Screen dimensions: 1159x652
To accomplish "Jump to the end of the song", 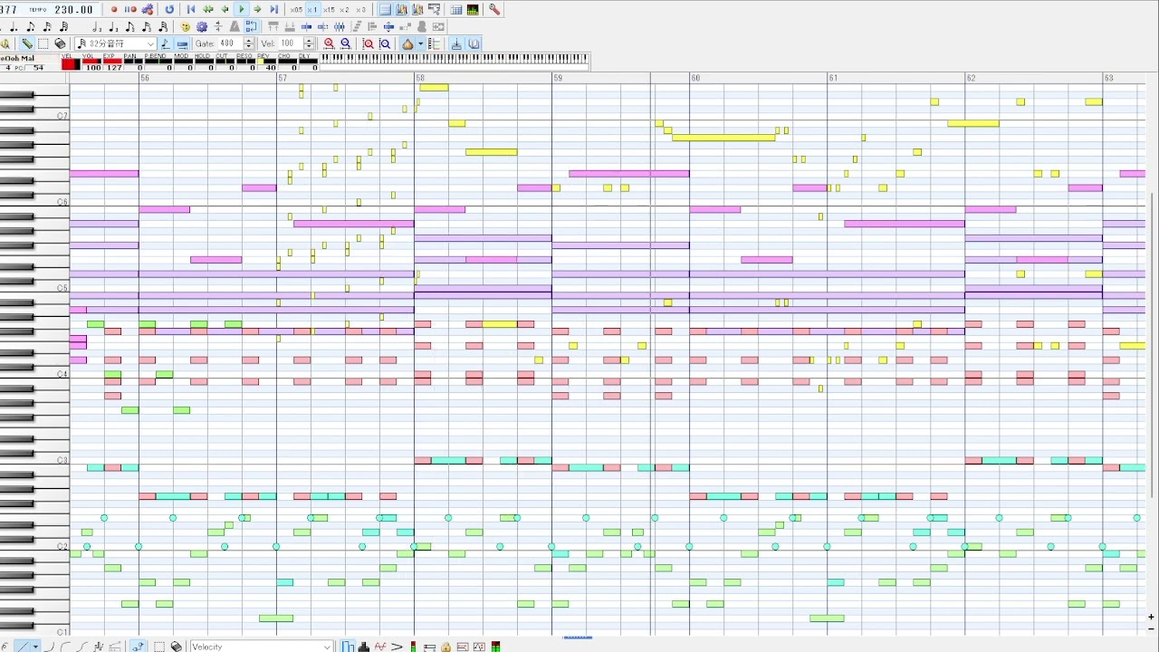I will pos(274,9).
